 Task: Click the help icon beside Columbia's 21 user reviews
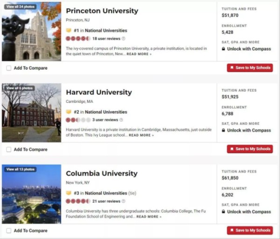[123, 201]
